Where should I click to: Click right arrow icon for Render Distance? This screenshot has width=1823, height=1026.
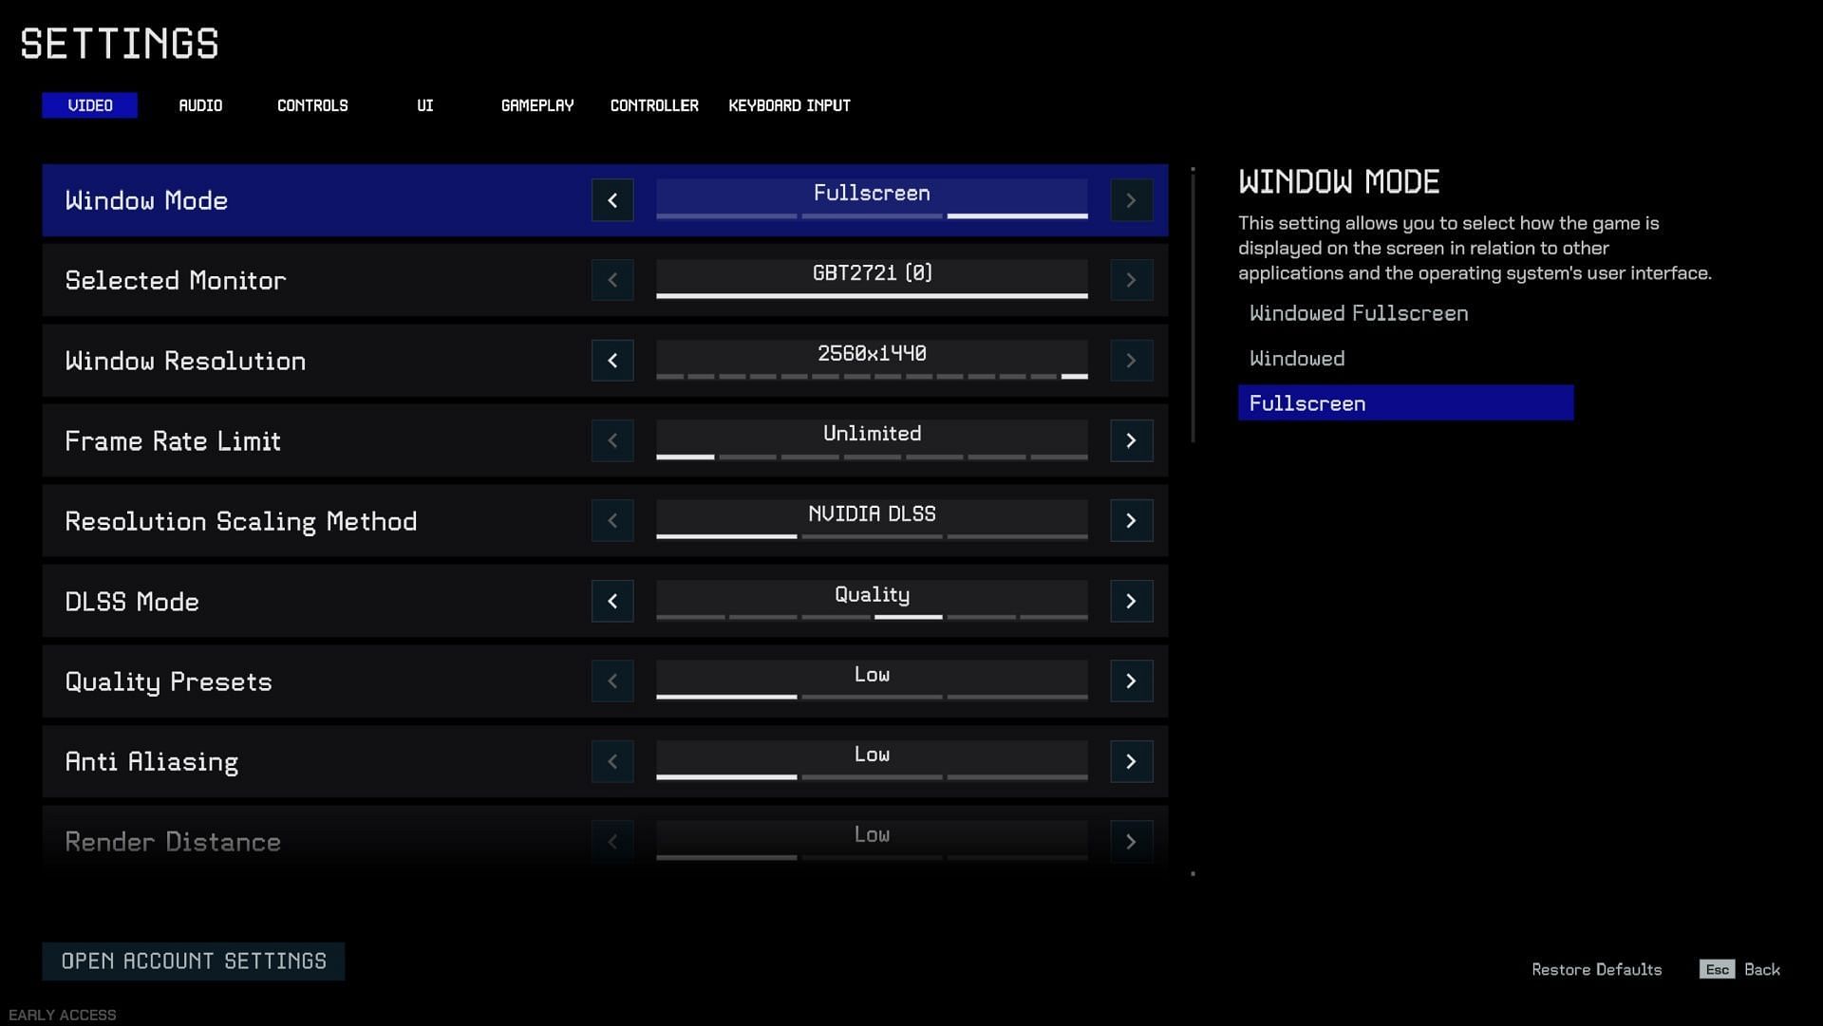[x=1128, y=841]
